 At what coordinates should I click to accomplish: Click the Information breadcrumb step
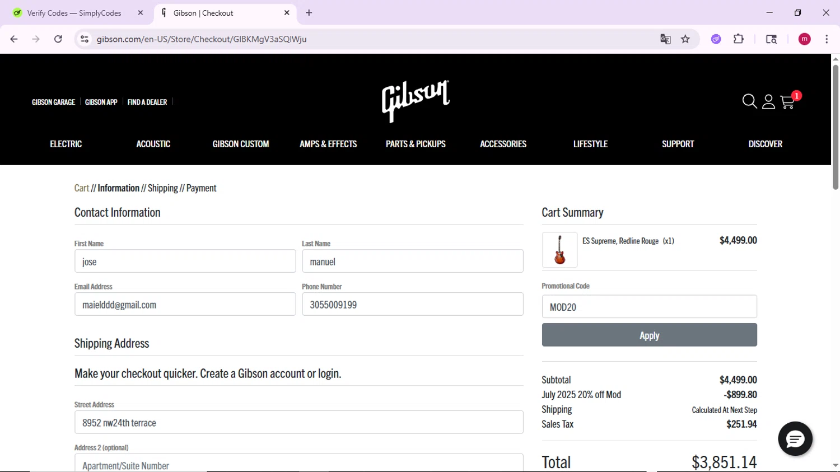tap(118, 188)
